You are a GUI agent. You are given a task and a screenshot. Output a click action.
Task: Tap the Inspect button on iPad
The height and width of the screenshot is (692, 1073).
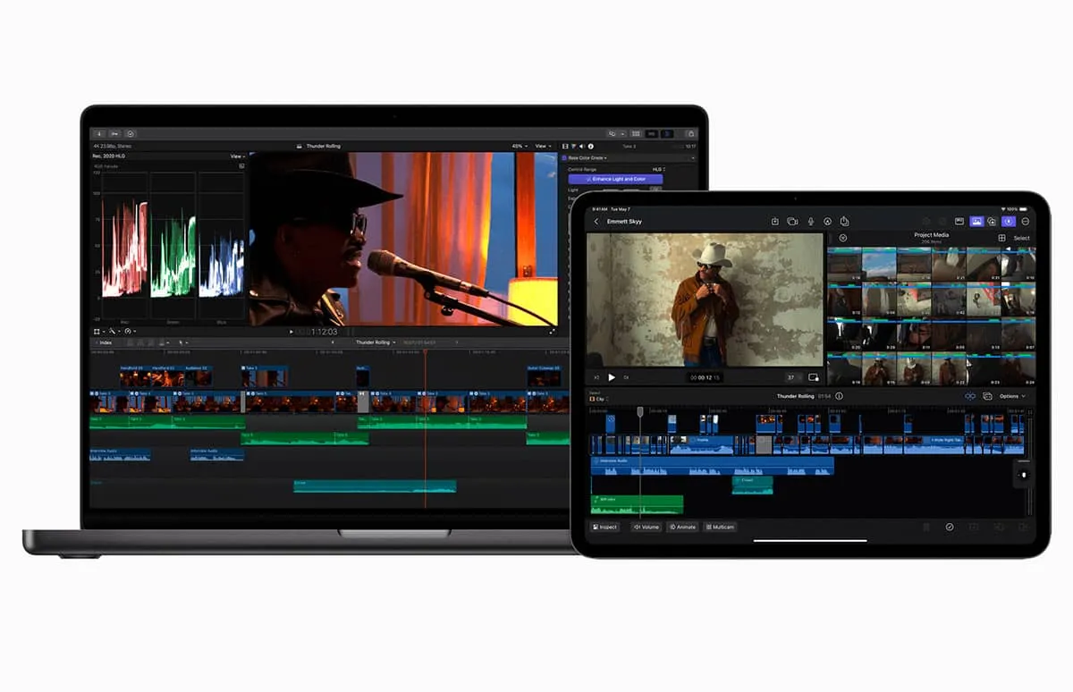pos(605,527)
